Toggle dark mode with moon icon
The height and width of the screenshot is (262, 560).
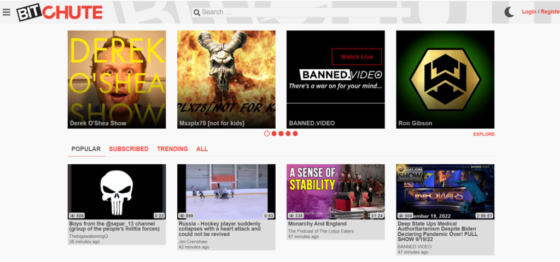click(509, 12)
